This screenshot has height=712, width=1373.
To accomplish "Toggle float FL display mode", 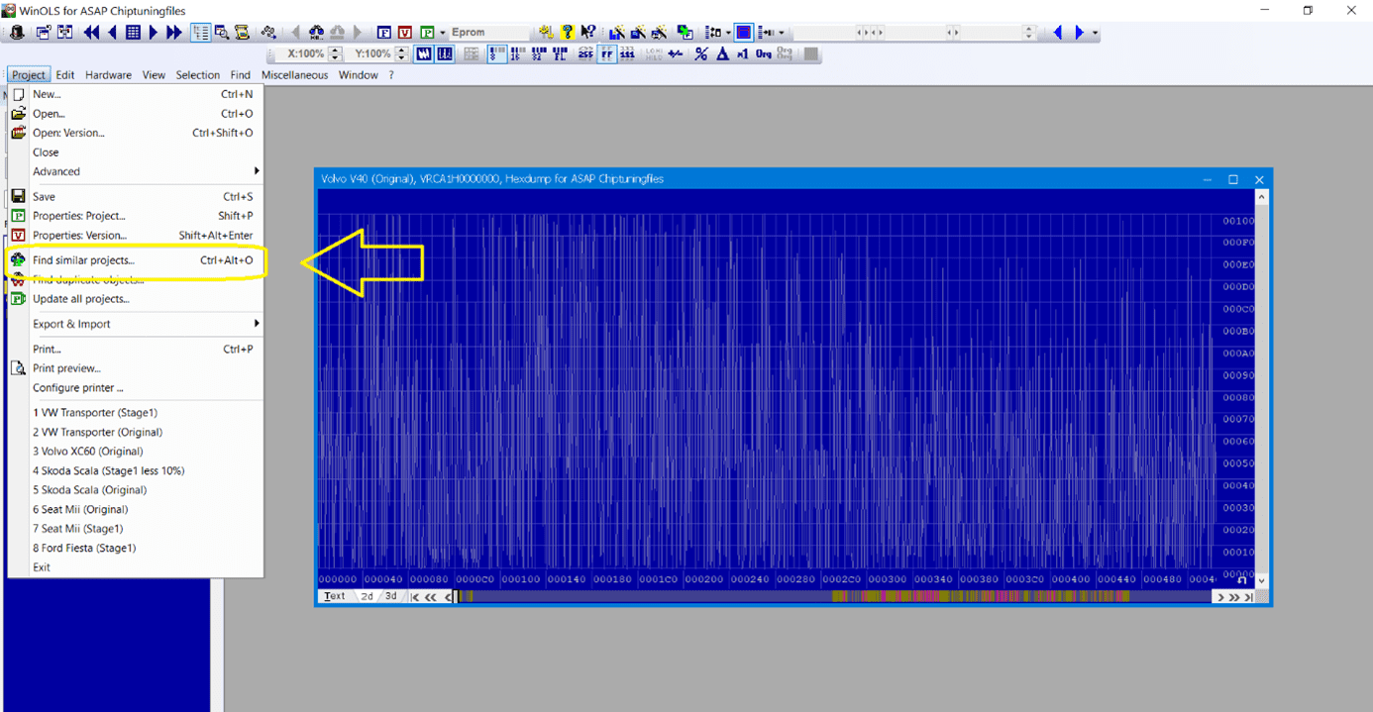I will click(x=561, y=54).
